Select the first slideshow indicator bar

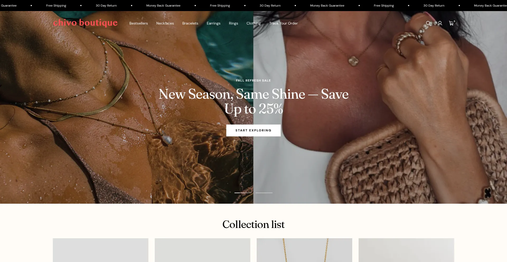(243, 193)
